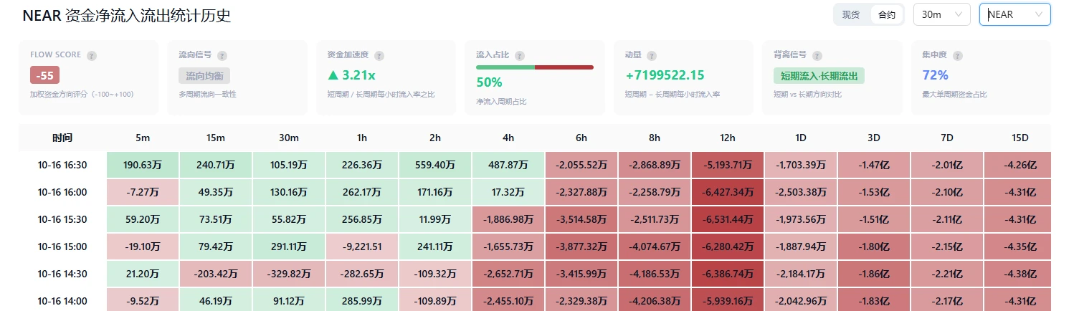
Task: Click the 流向均衡 signal badge
Action: click(x=204, y=75)
